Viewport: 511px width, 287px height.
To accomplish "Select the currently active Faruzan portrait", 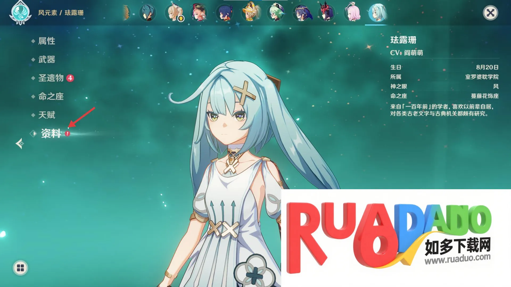I will (377, 13).
